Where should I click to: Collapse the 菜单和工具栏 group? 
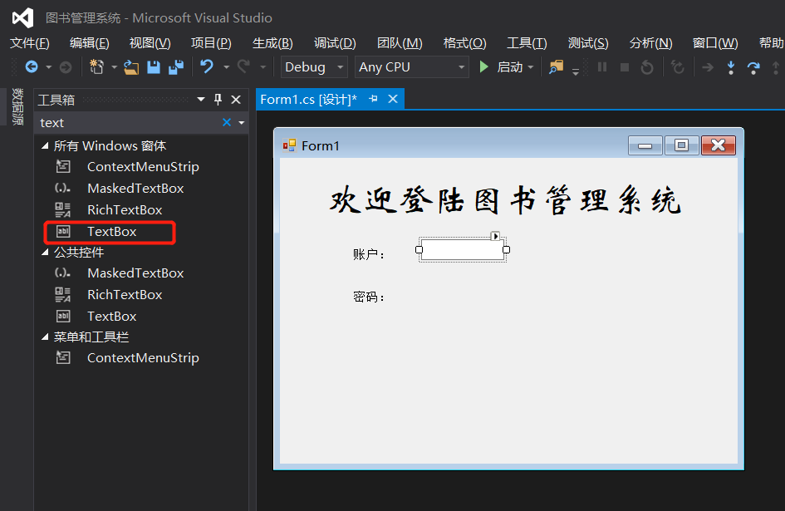[45, 337]
